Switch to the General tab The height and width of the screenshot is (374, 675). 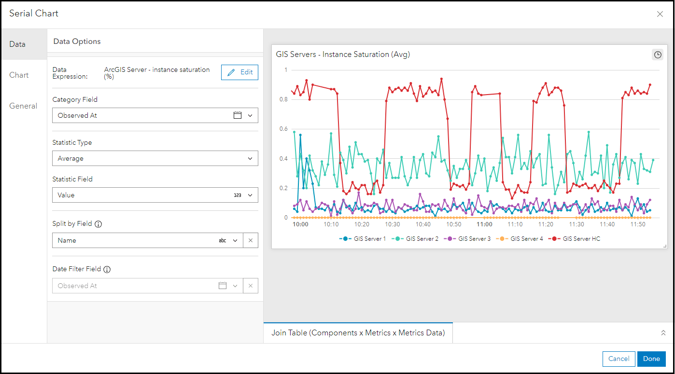[23, 106]
